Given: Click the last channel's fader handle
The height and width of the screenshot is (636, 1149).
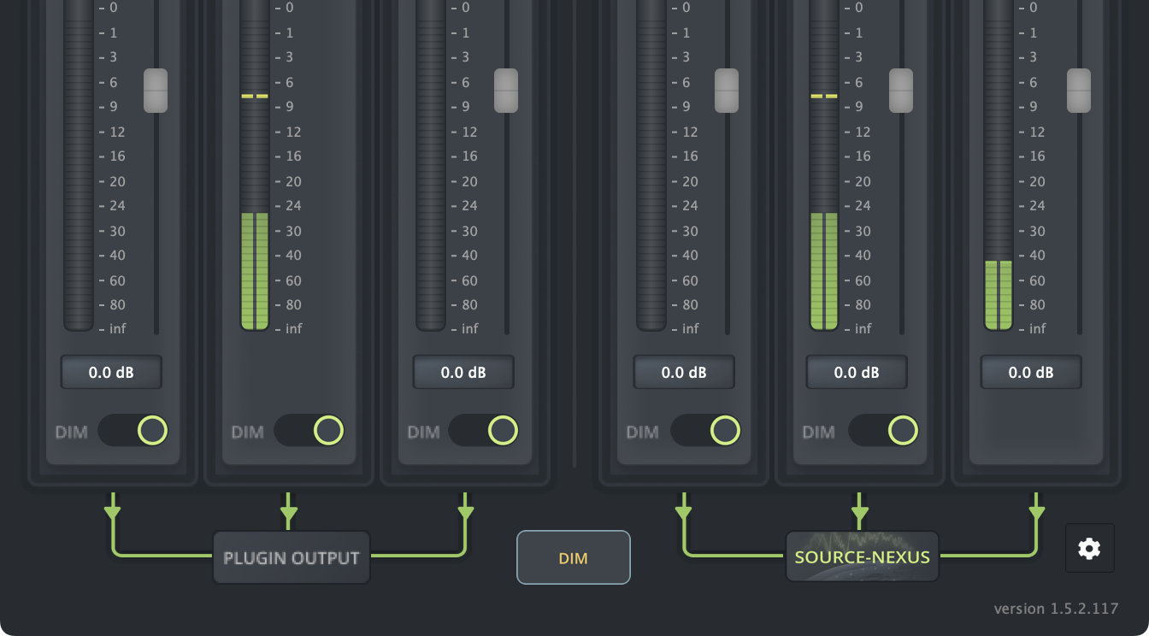Looking at the screenshot, I should pyautogui.click(x=1079, y=91).
